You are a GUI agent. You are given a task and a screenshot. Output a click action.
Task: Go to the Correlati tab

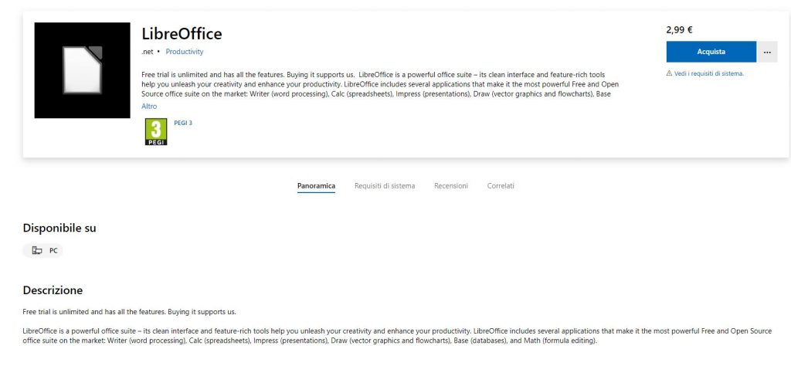click(501, 186)
